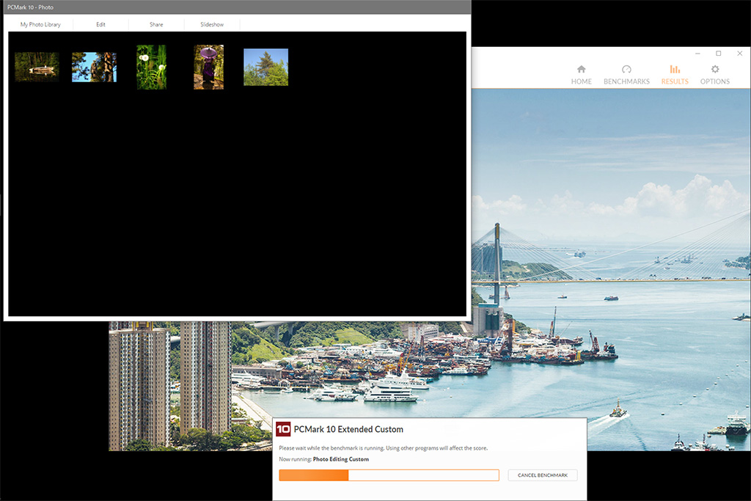Click the 'PCMark 10 Extended Custom' title text

pos(348,430)
